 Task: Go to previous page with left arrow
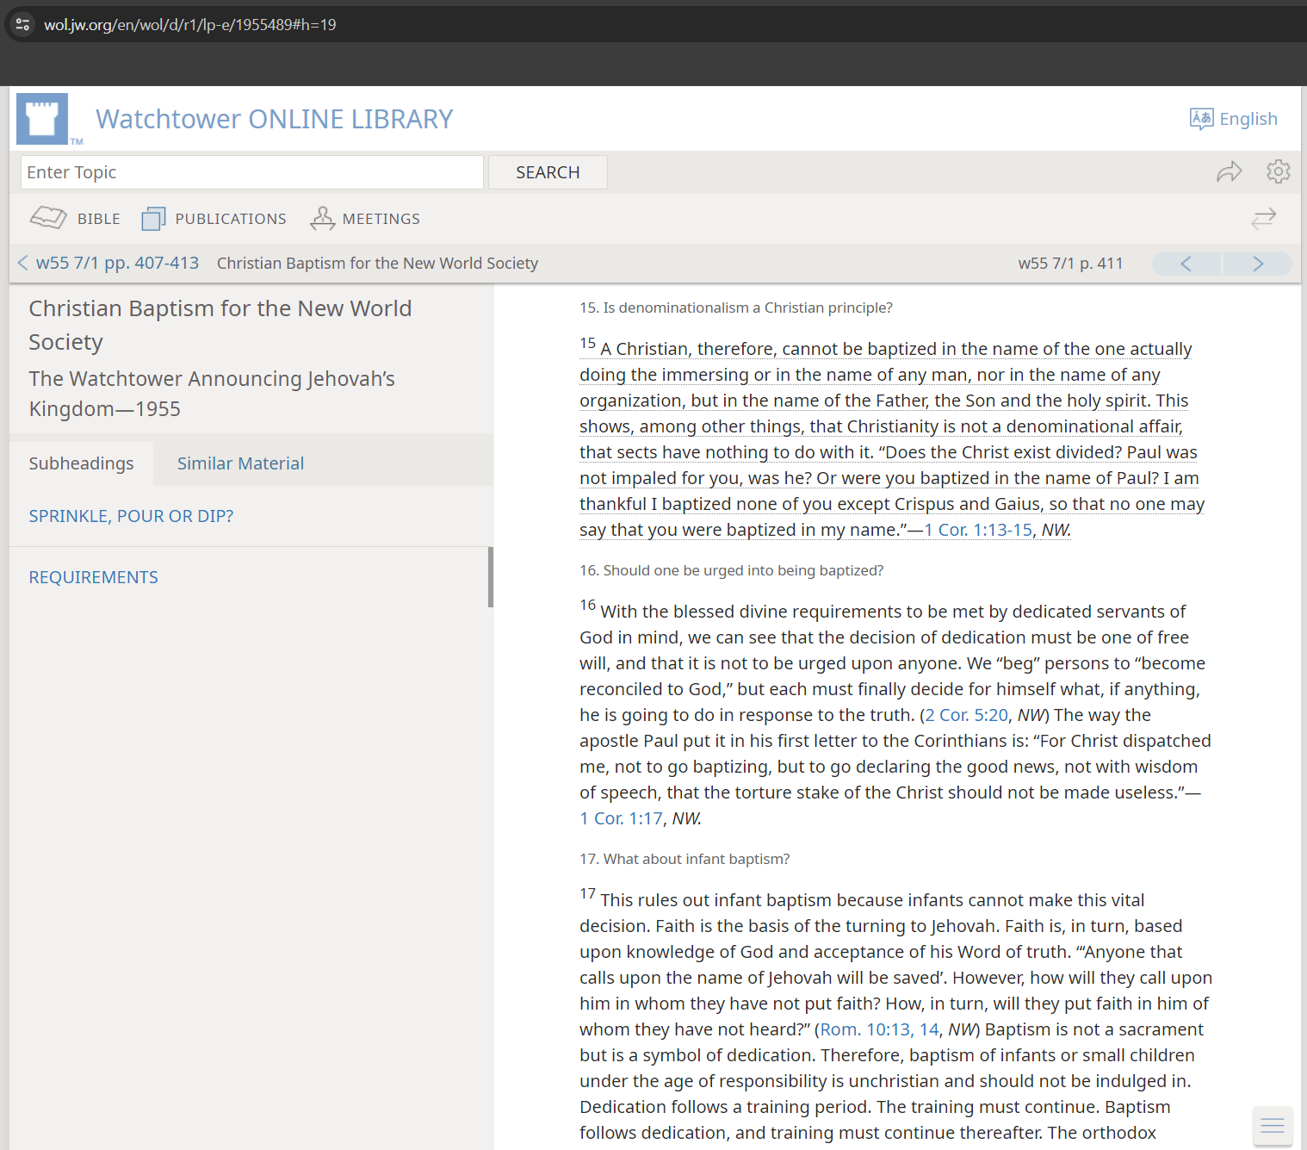(1186, 264)
